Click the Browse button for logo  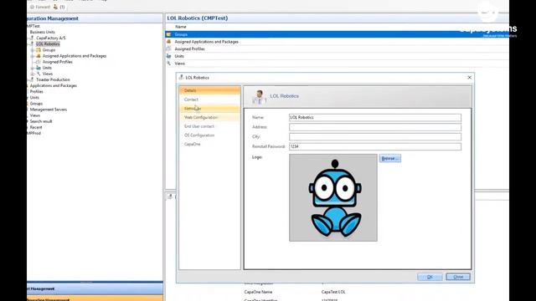[389, 158]
